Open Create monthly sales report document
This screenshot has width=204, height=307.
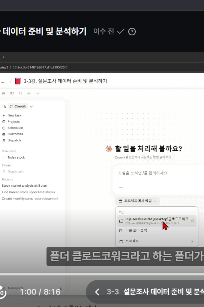[30, 198]
